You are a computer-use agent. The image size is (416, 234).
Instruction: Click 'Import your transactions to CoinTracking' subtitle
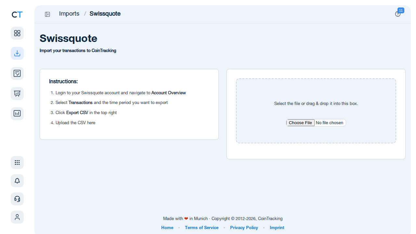click(78, 51)
